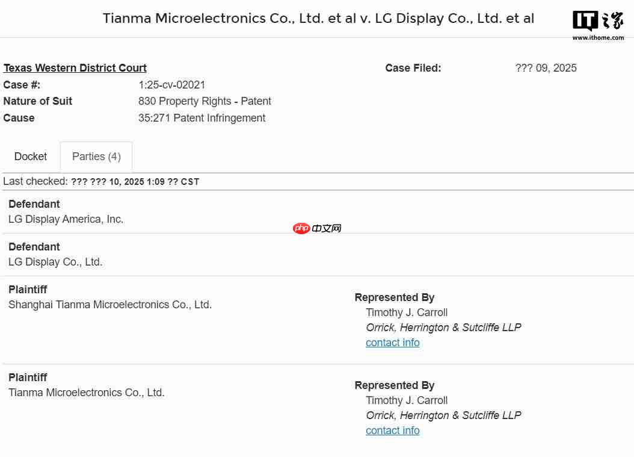Click the 830 Property Rights - Patent value

coord(205,101)
